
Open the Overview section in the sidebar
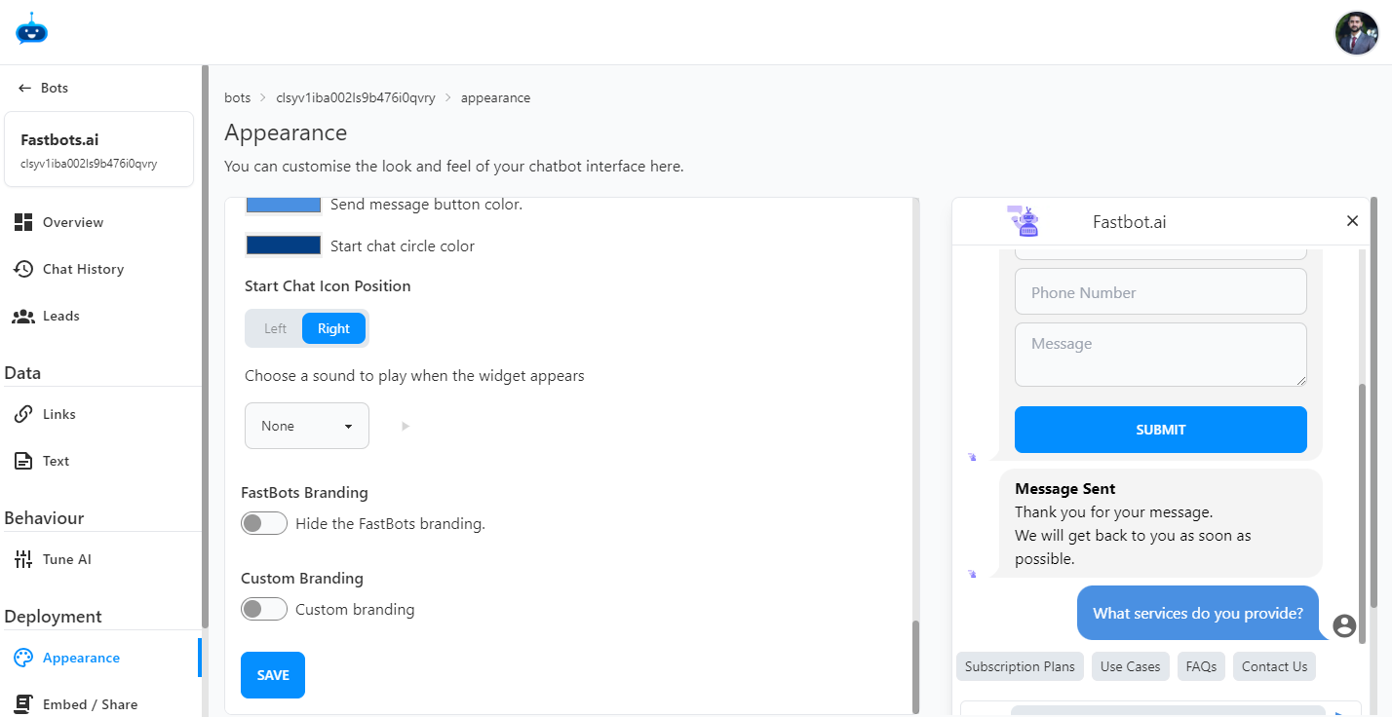73,221
